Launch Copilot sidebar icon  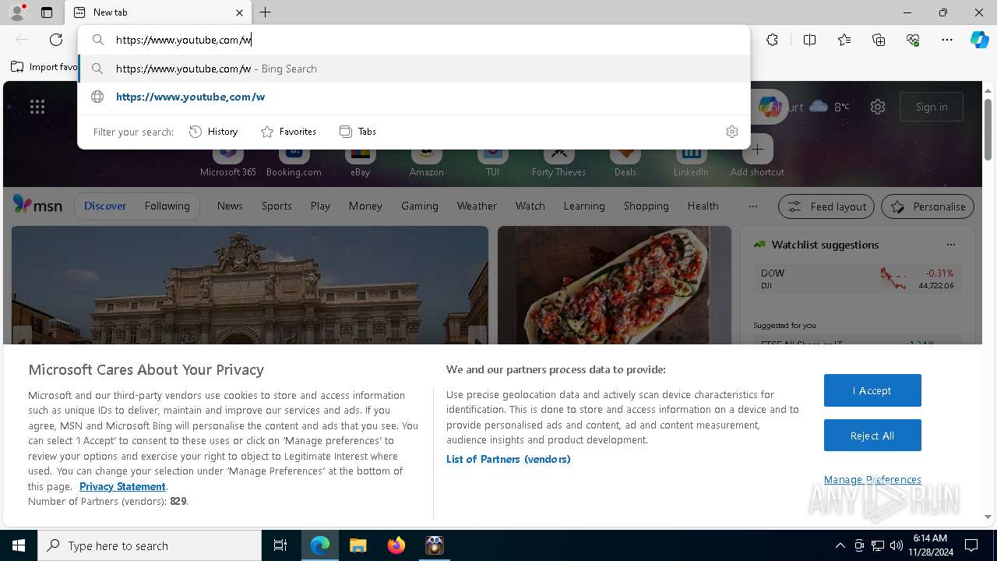point(979,40)
